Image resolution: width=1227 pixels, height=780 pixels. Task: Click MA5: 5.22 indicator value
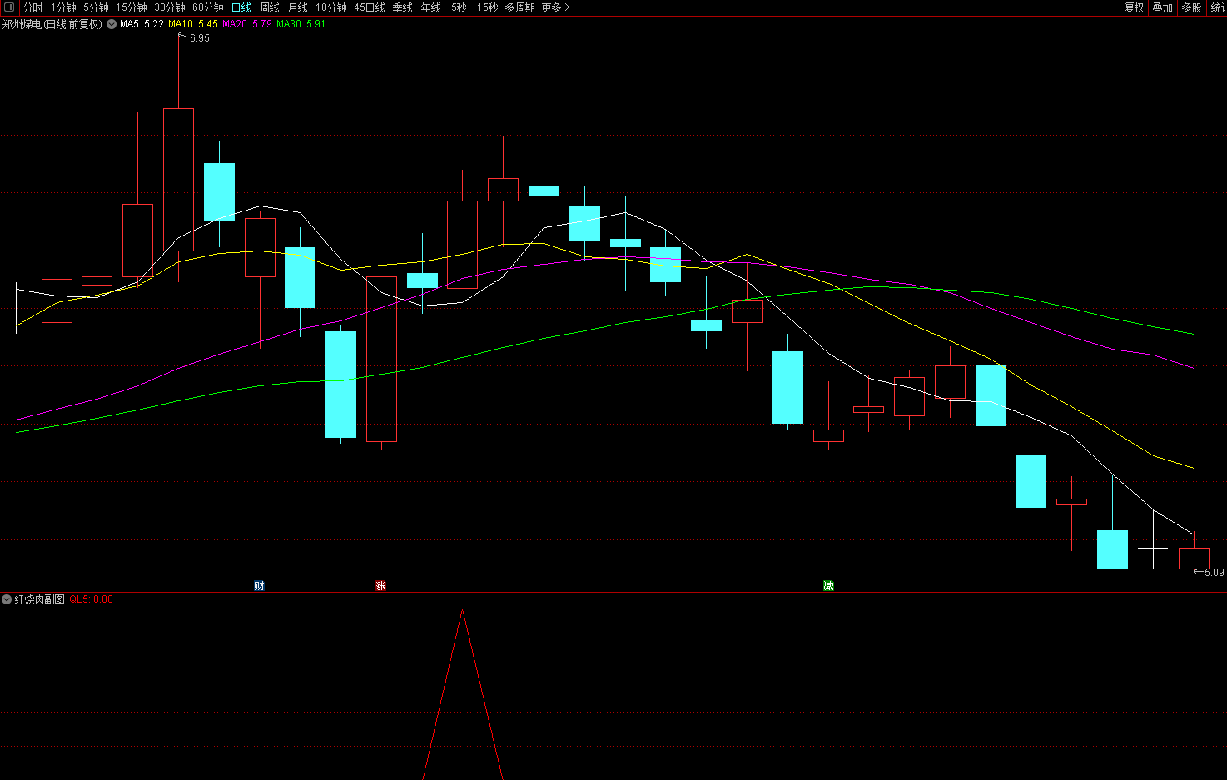pyautogui.click(x=142, y=24)
